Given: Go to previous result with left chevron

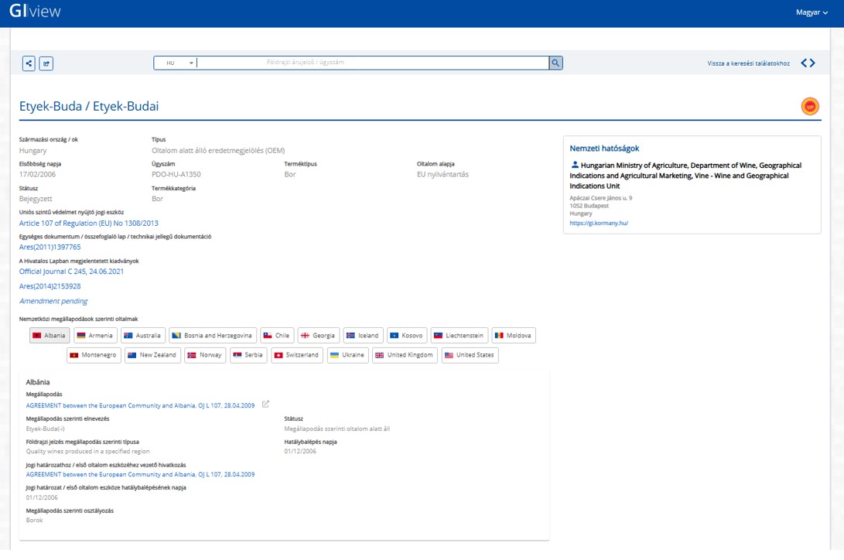Looking at the screenshot, I should tap(804, 63).
